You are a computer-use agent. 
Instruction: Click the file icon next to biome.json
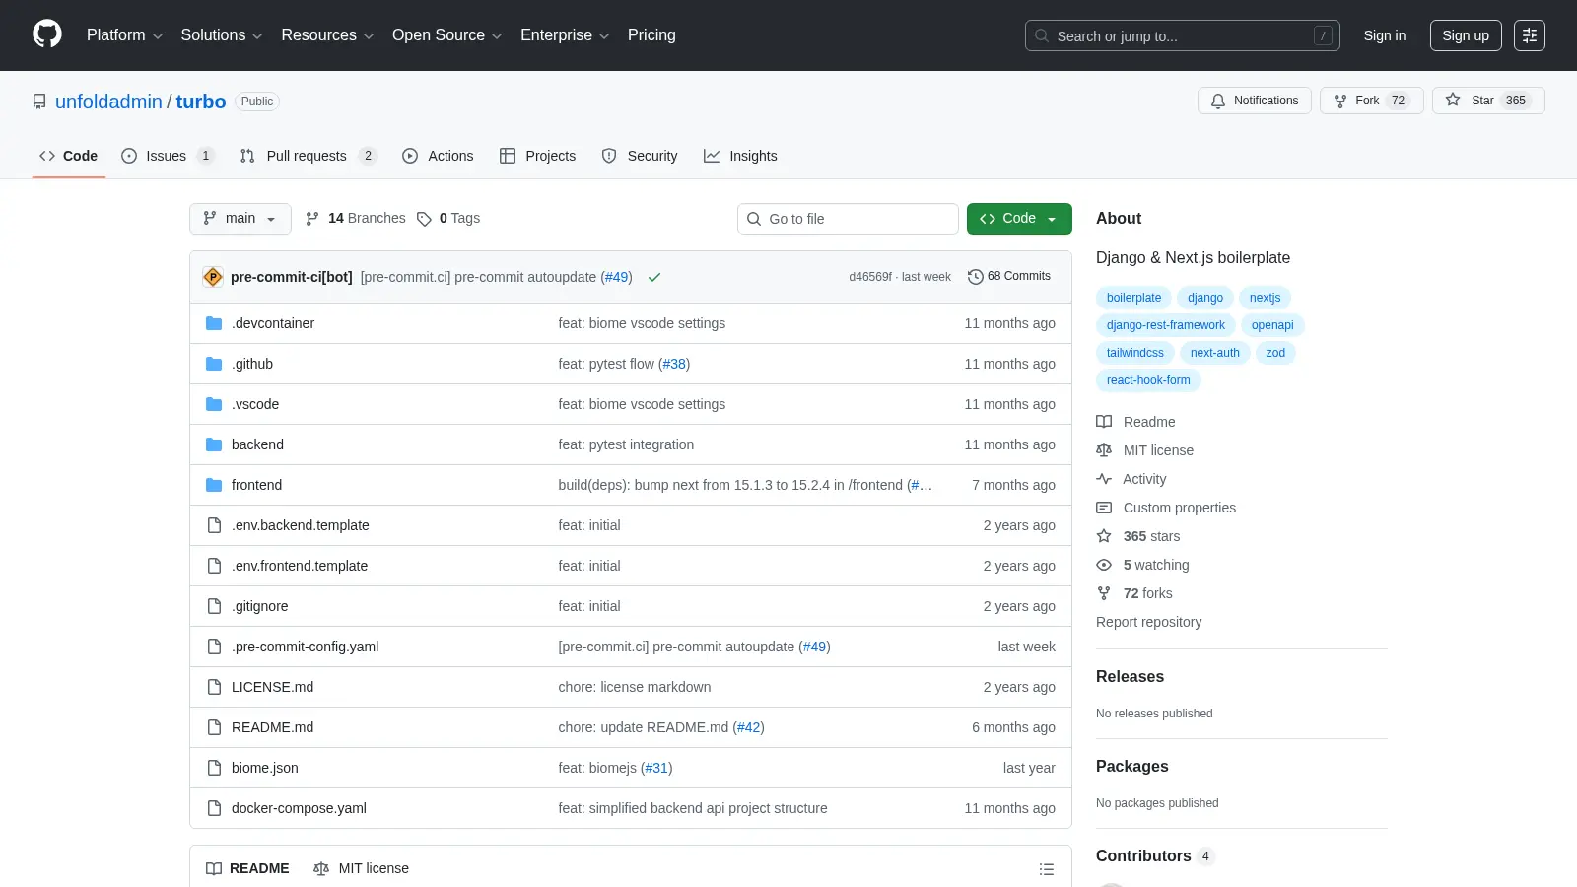pos(214,768)
